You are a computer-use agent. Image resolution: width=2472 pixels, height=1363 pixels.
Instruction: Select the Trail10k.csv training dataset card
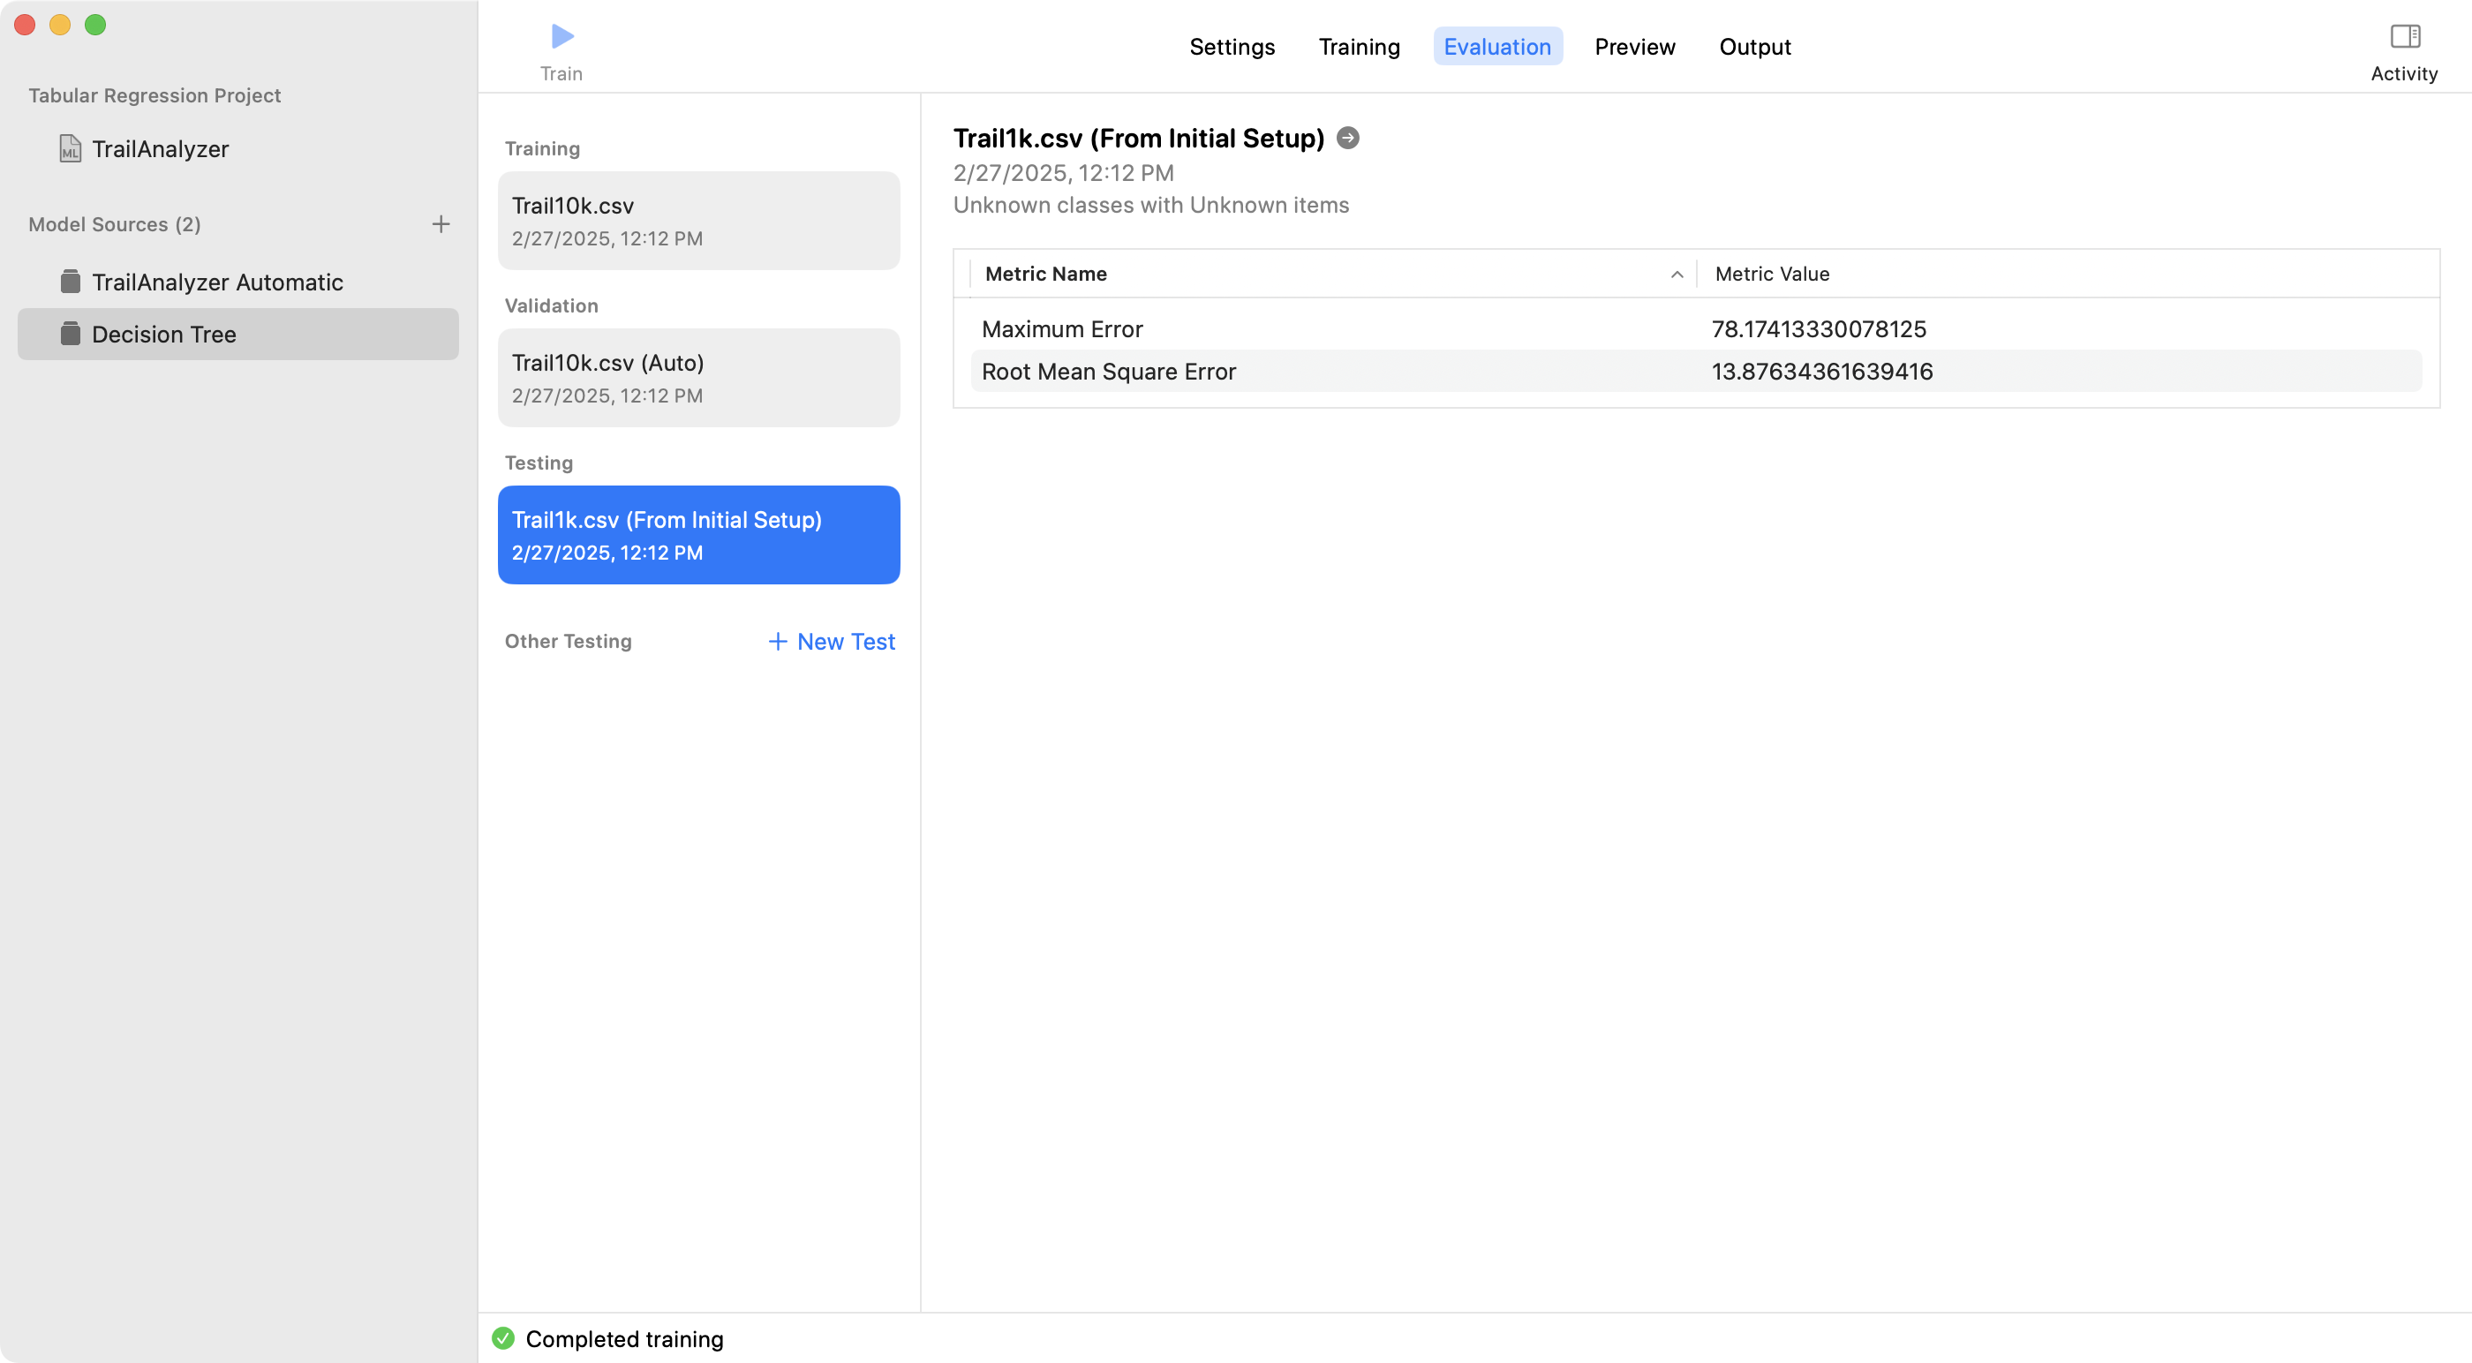[x=698, y=221]
